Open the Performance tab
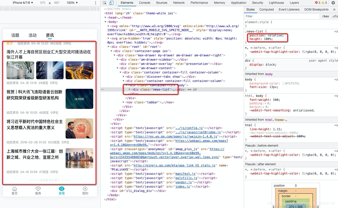This screenshot has width=338, height=208. pos(199,3)
